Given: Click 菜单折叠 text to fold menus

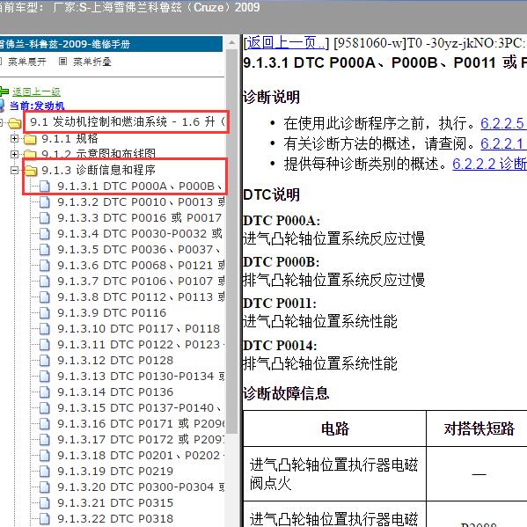Looking at the screenshot, I should point(92,62).
